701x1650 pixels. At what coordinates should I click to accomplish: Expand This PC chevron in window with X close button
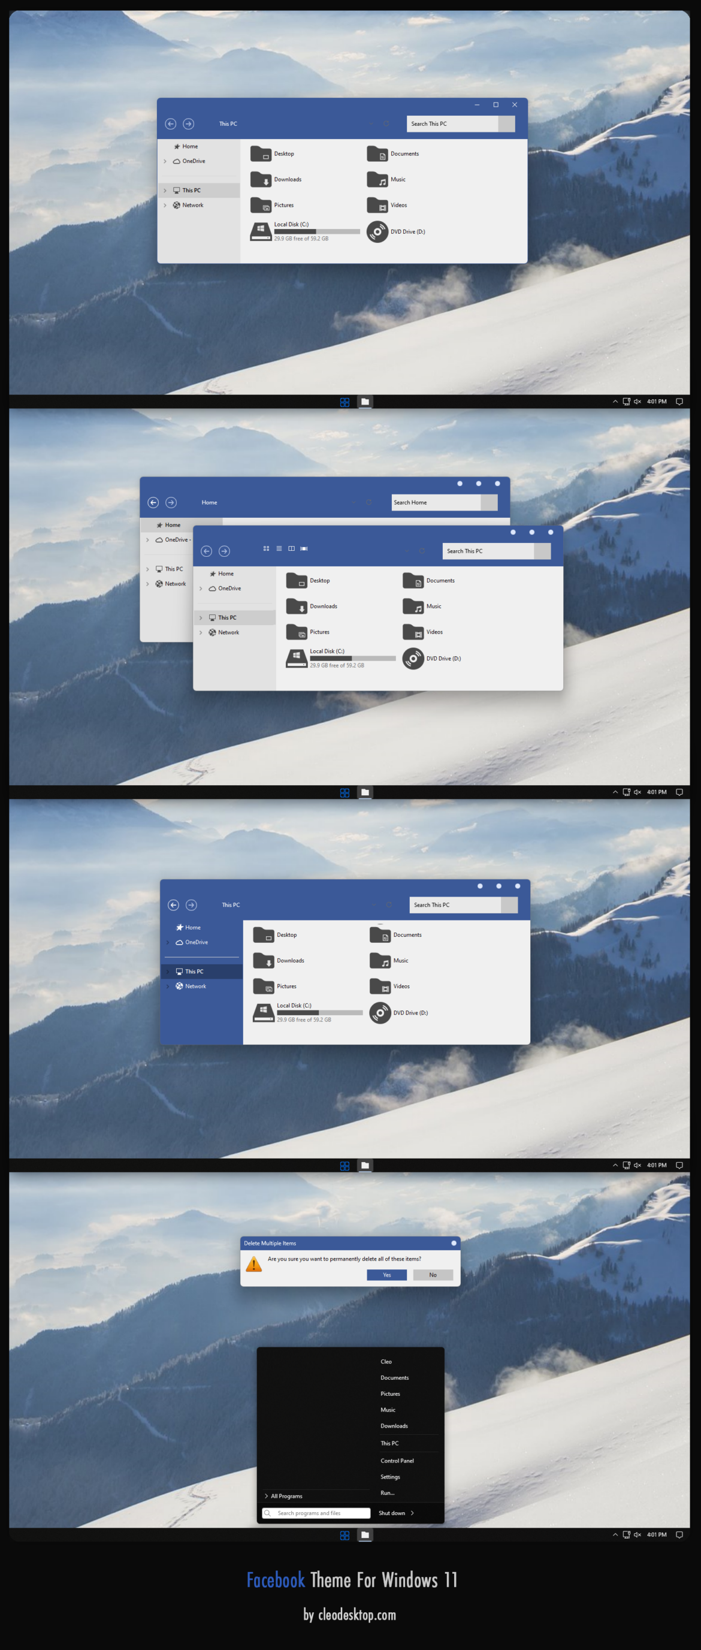[165, 190]
